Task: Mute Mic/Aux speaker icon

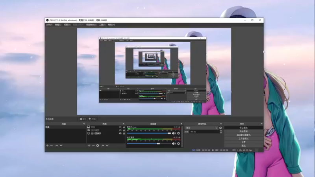Action: pos(174,133)
